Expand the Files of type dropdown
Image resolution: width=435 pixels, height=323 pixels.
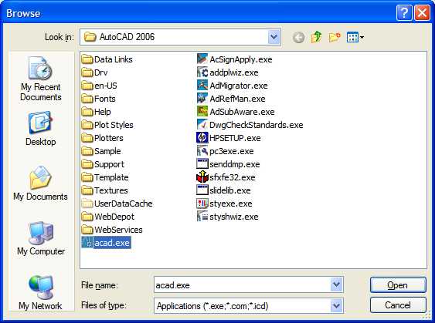pos(336,306)
